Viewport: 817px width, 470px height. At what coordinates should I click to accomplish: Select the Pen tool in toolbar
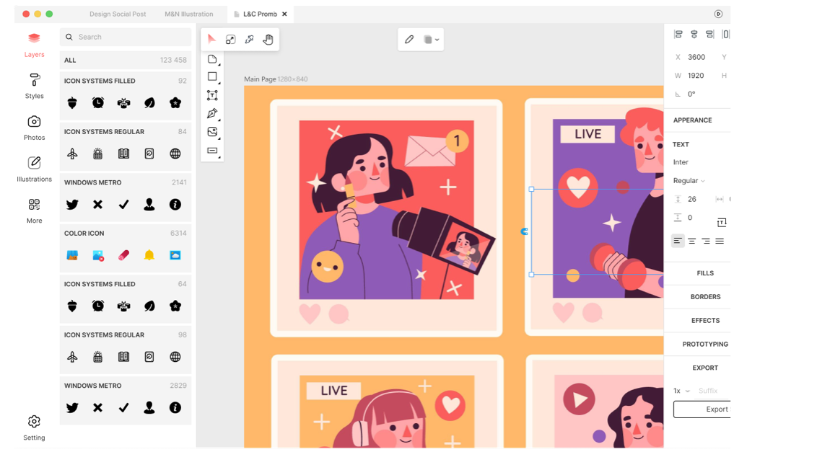212,114
